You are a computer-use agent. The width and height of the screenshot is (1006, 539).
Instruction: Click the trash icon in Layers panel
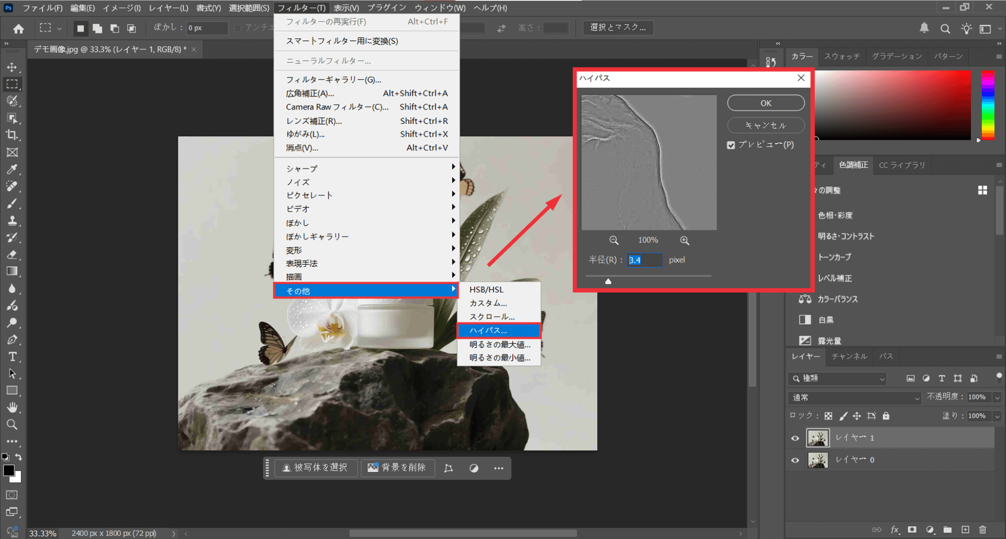[983, 529]
